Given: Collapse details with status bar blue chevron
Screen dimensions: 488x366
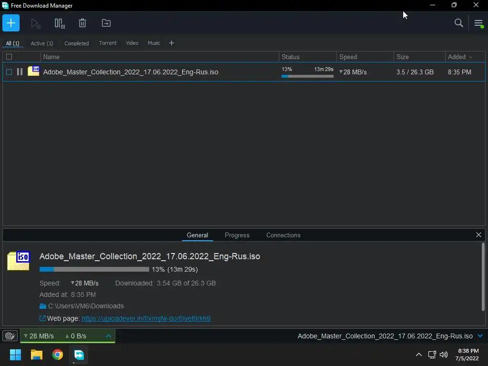Looking at the screenshot, I should (480, 336).
